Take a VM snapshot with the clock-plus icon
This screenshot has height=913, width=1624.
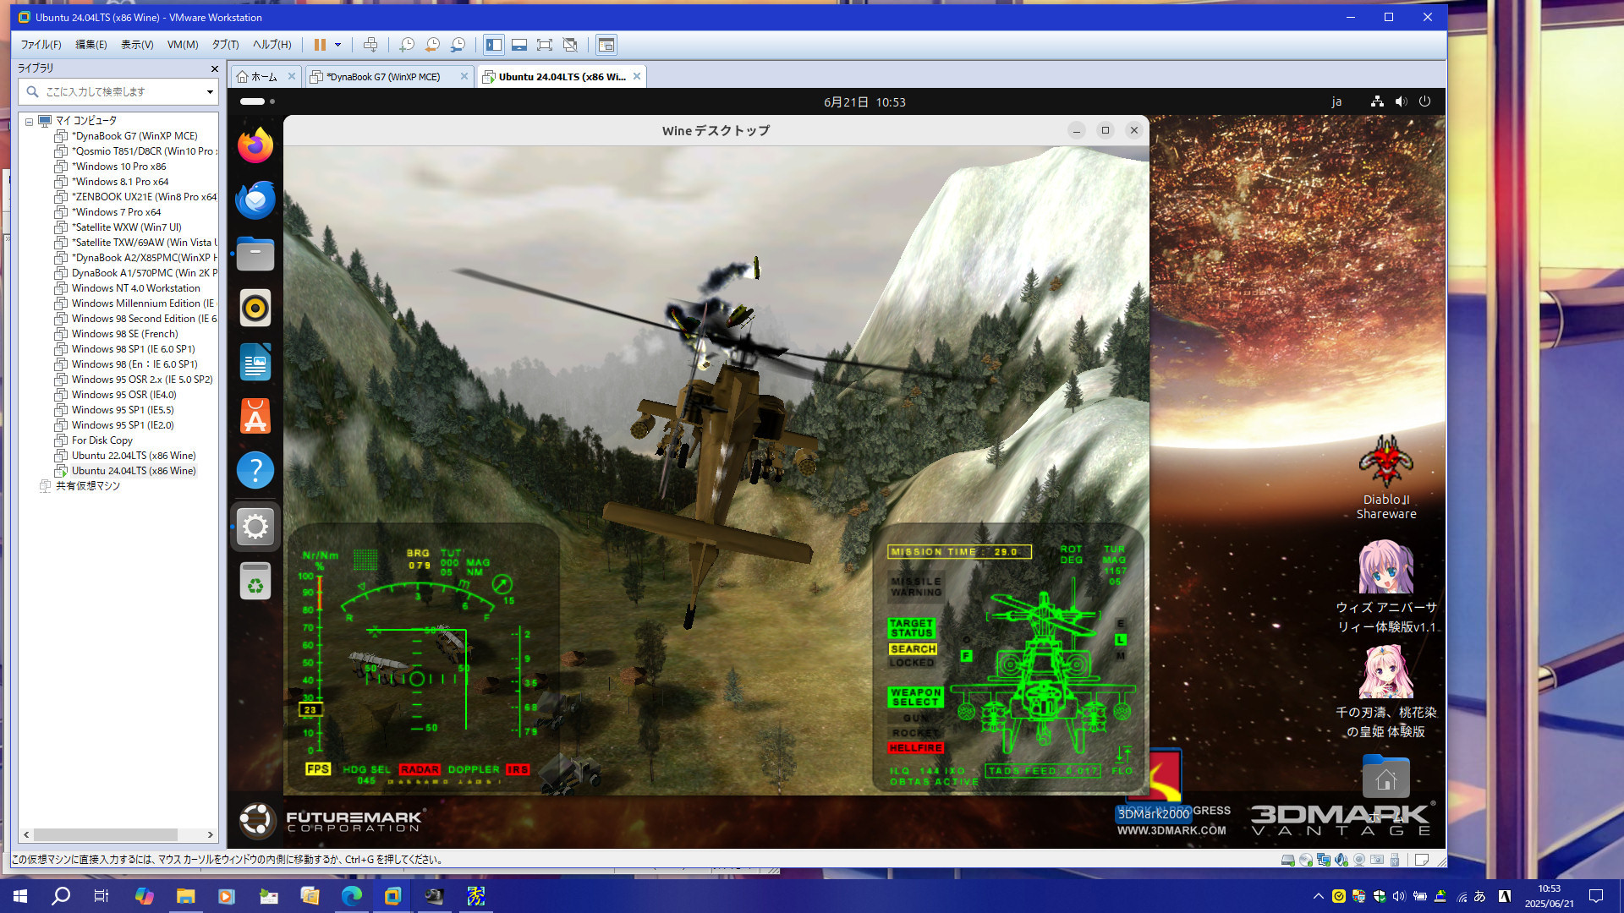pos(407,45)
